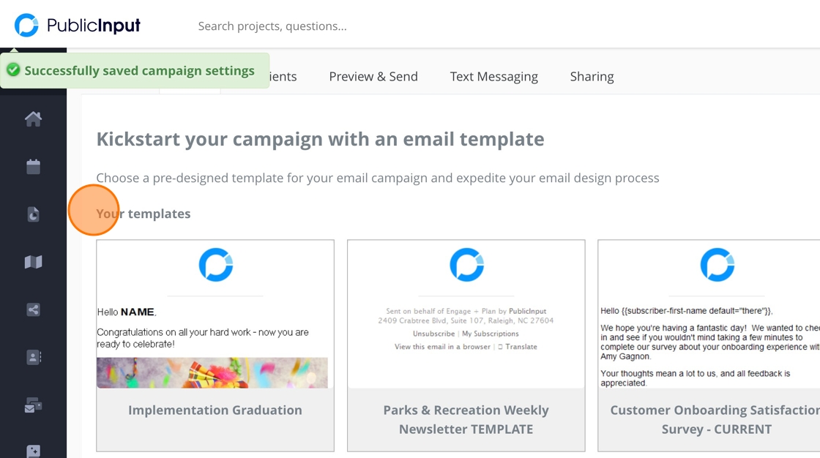Select Customer Onboarding Satisfaction Survey template
Image resolution: width=820 pixels, height=458 pixels.
coord(709,315)
